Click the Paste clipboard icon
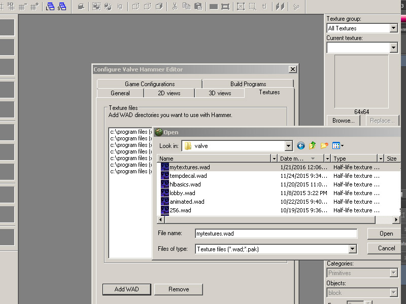The image size is (406, 304). (x=198, y=6)
